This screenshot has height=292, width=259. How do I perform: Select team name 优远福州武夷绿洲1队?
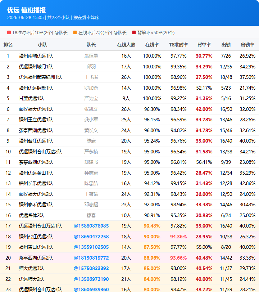40,77
